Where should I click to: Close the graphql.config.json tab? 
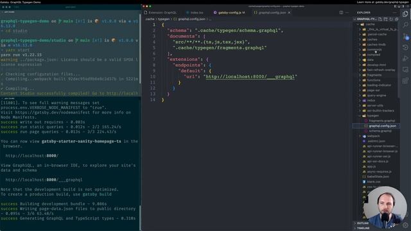tap(289, 13)
